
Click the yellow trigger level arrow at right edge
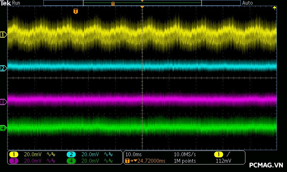[275, 8]
